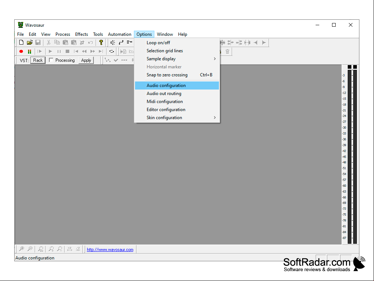Visit the www.wavosaur.com link
Image resolution: width=374 pixels, height=281 pixels.
coord(110,250)
